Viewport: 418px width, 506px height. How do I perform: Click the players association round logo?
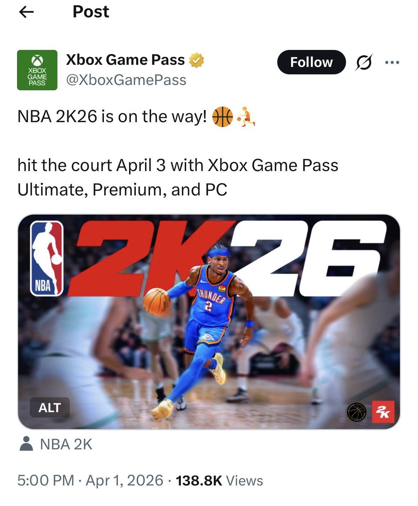[x=357, y=412]
